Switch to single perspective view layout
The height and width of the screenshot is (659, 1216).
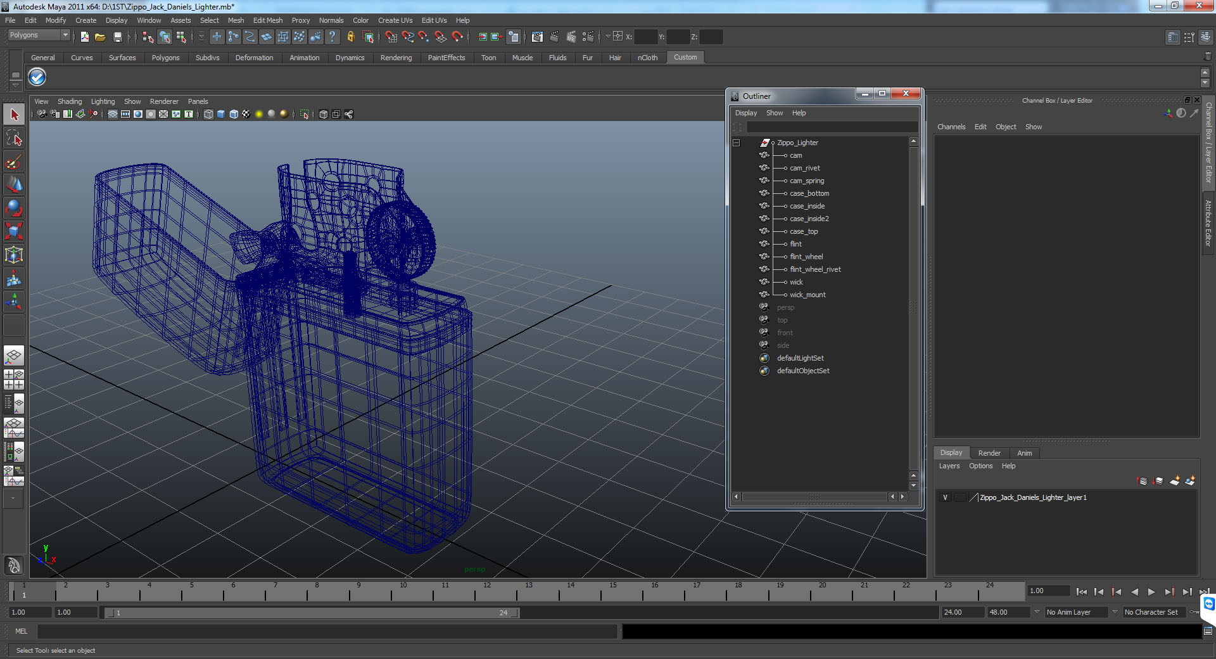point(14,355)
